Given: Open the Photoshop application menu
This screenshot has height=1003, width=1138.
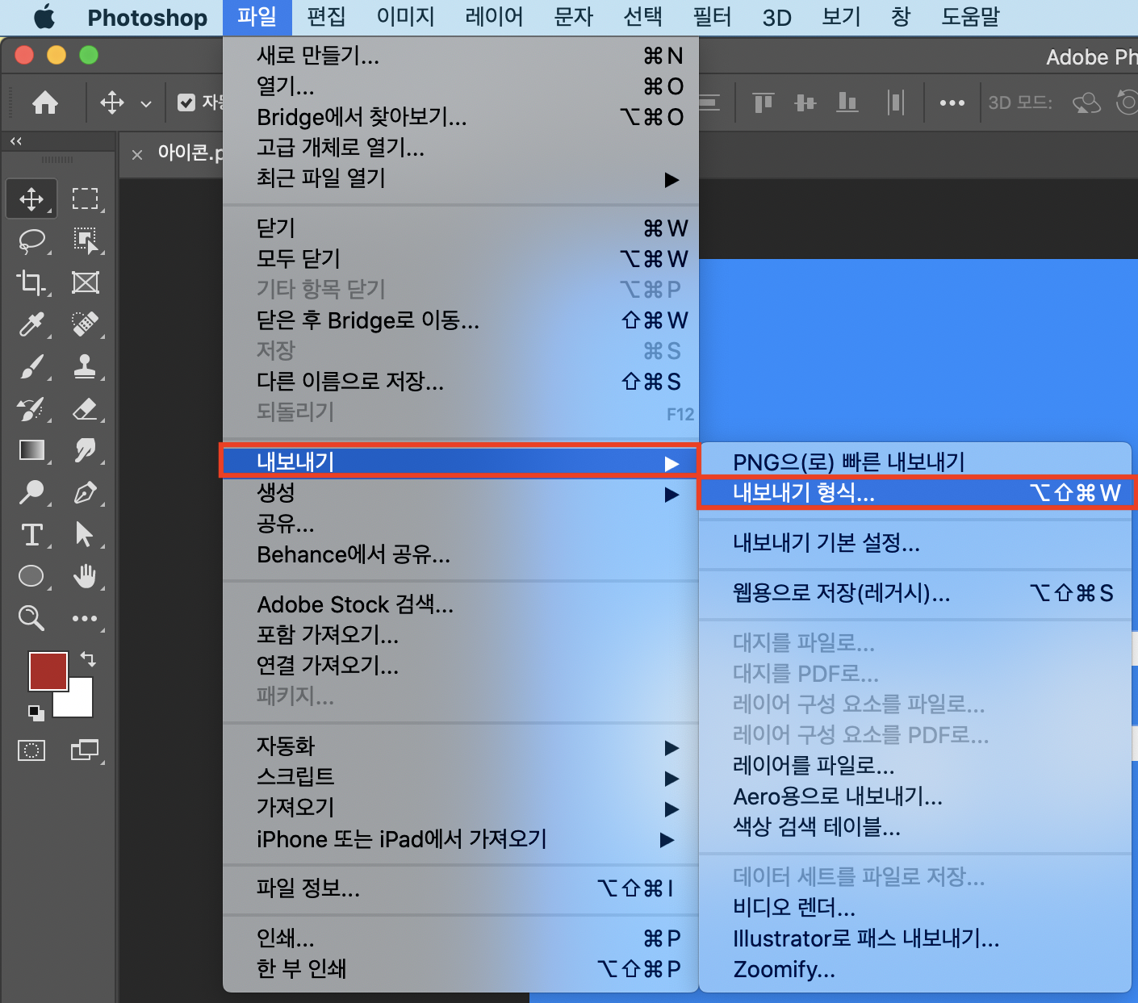Looking at the screenshot, I should pyautogui.click(x=147, y=17).
